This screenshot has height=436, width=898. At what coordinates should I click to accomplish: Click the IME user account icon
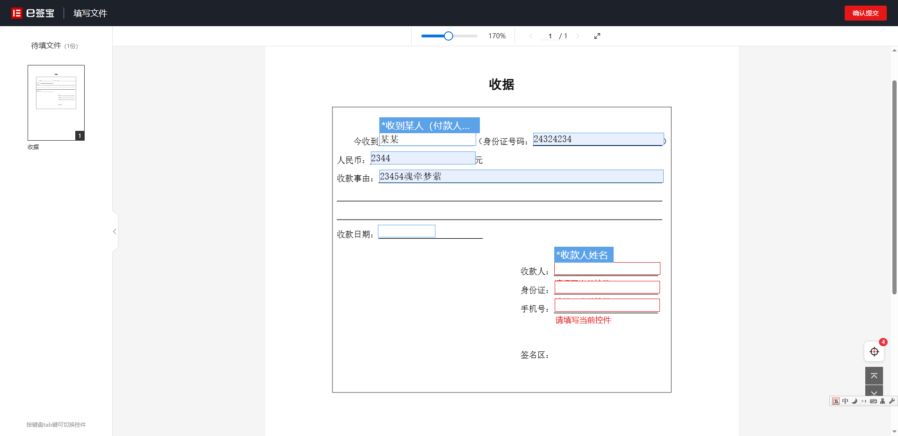[x=883, y=401]
